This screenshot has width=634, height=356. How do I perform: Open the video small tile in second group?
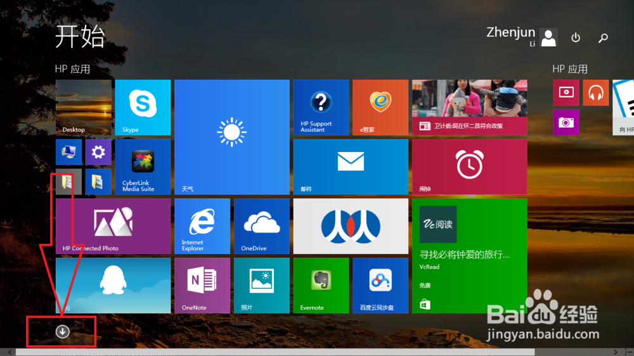566,92
